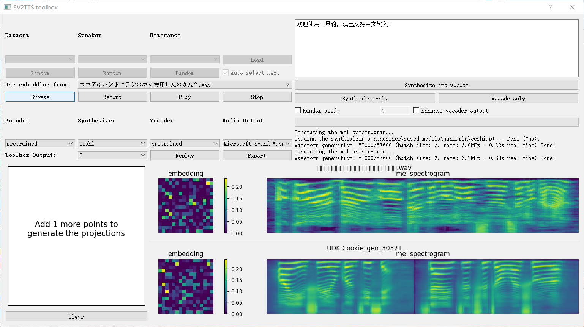Click Synthesize and vocode

click(x=437, y=85)
